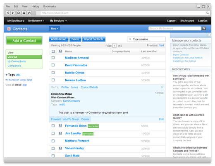
Task: Open the File menu
Action: [8, 6]
